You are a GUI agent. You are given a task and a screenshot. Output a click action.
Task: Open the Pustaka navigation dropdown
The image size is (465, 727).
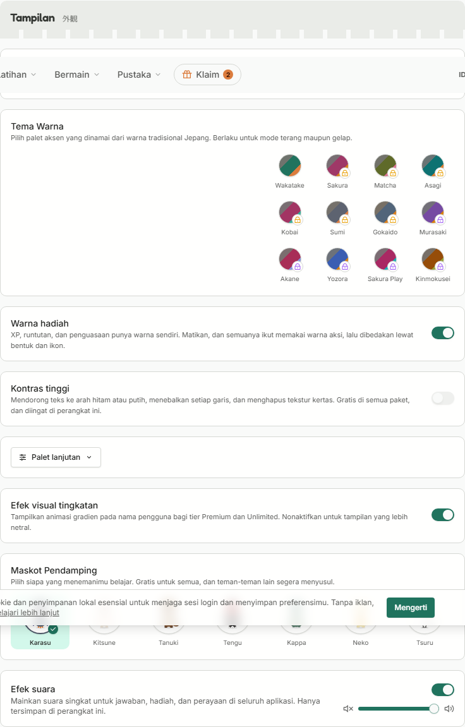(138, 75)
